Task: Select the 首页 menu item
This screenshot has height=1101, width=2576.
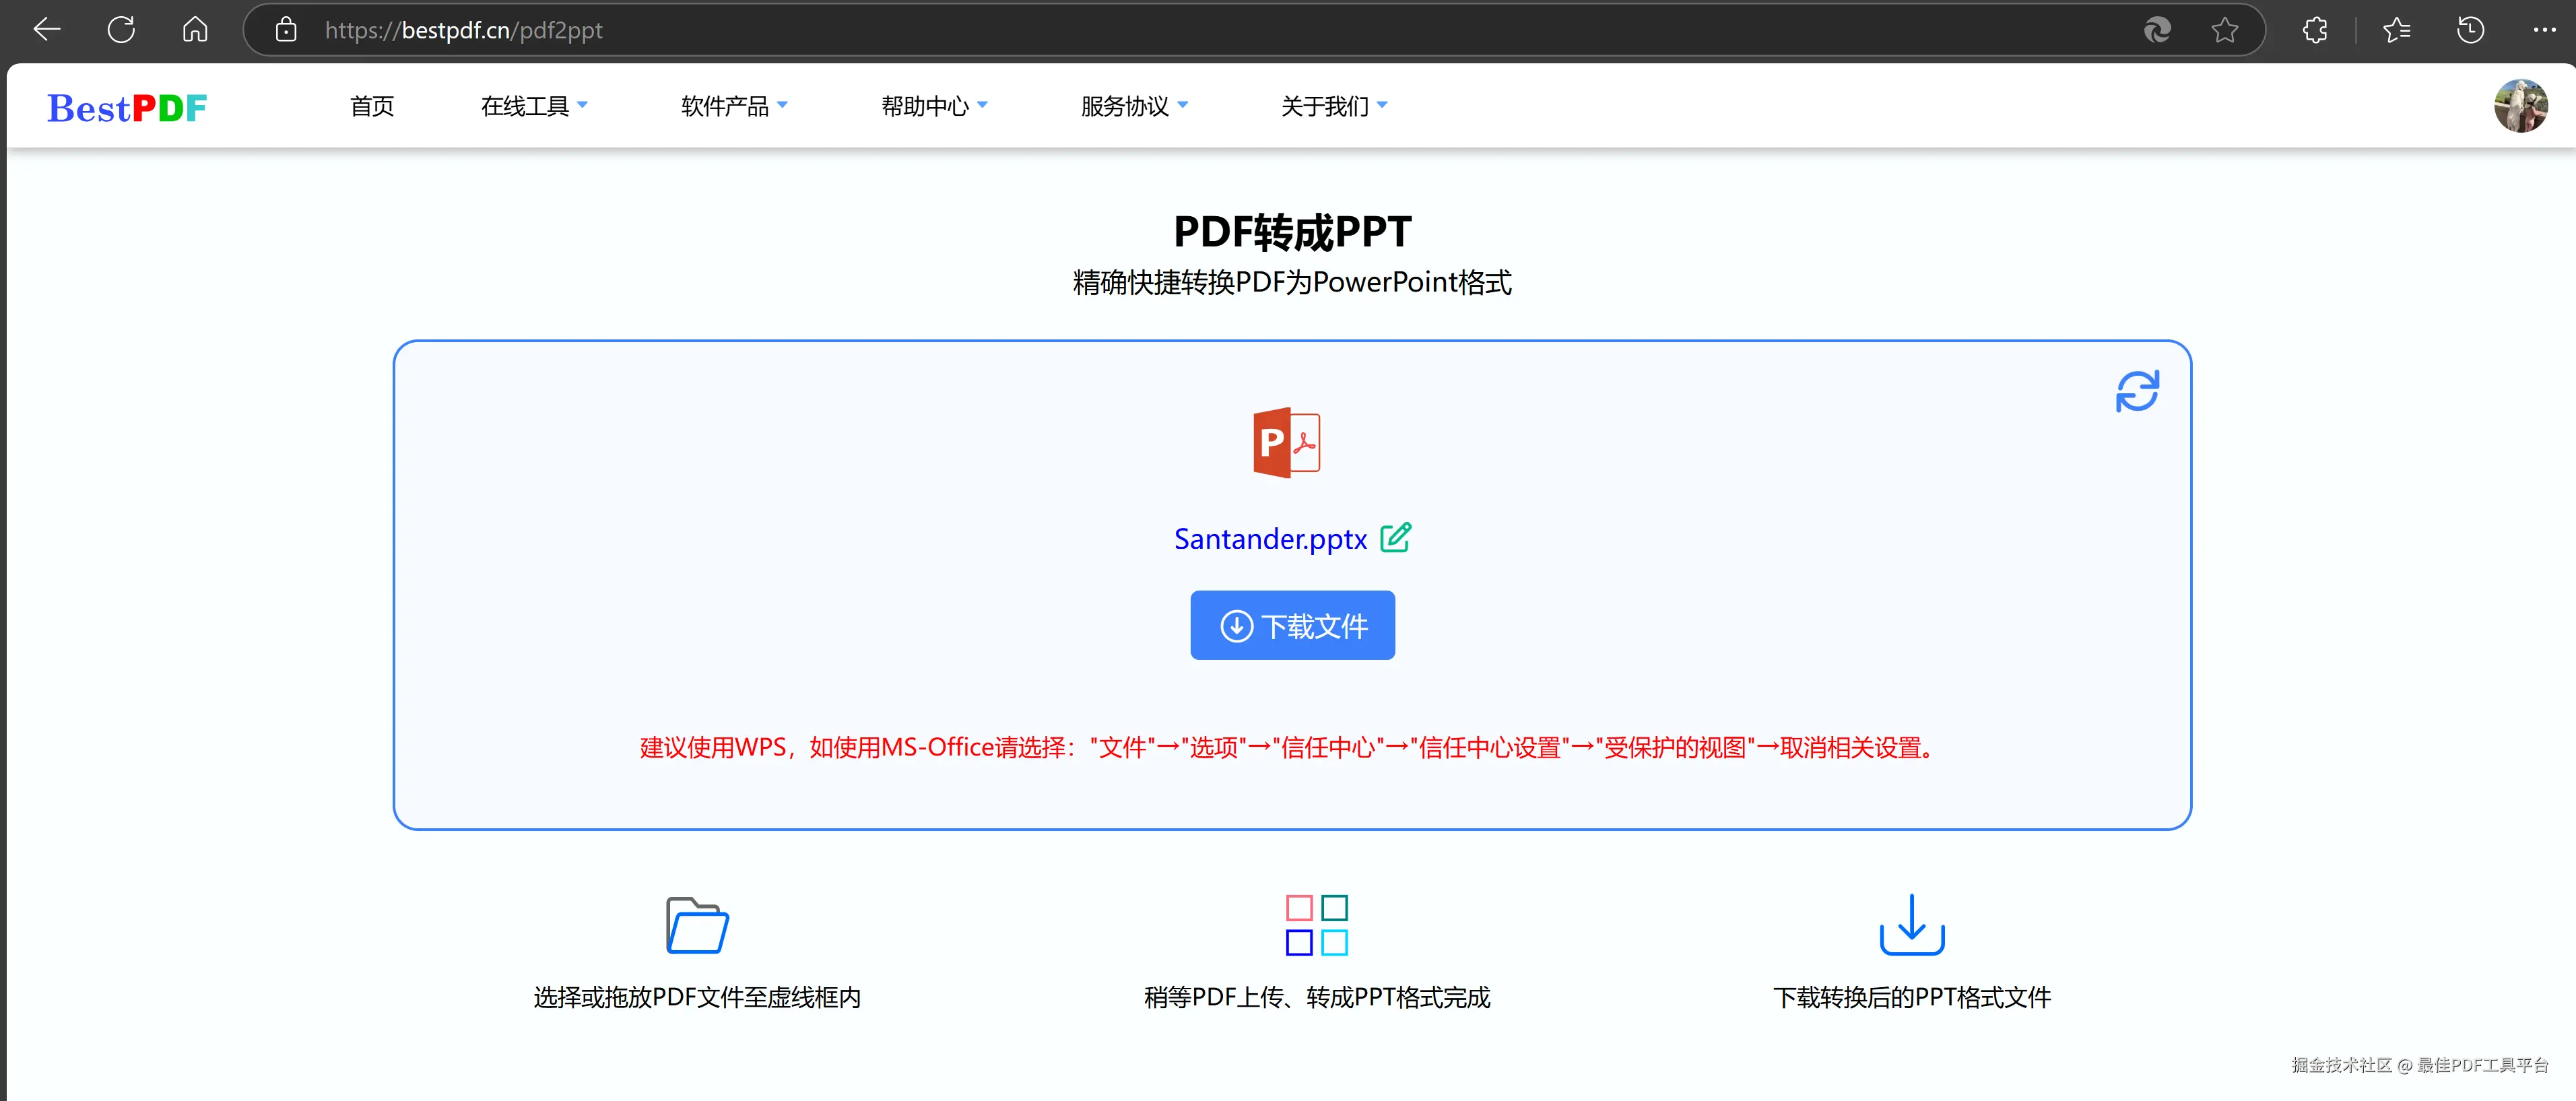Action: tap(371, 106)
